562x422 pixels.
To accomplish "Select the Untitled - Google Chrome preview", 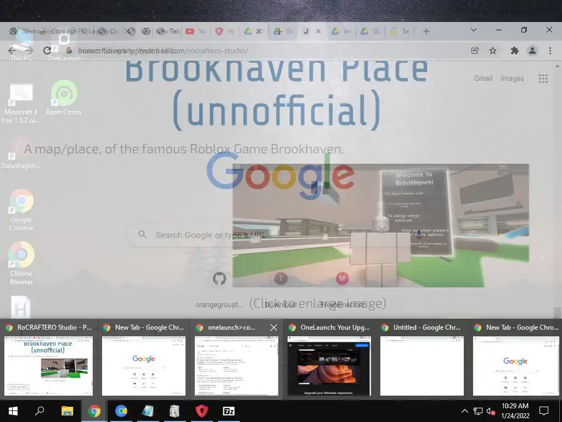I will click(x=422, y=359).
